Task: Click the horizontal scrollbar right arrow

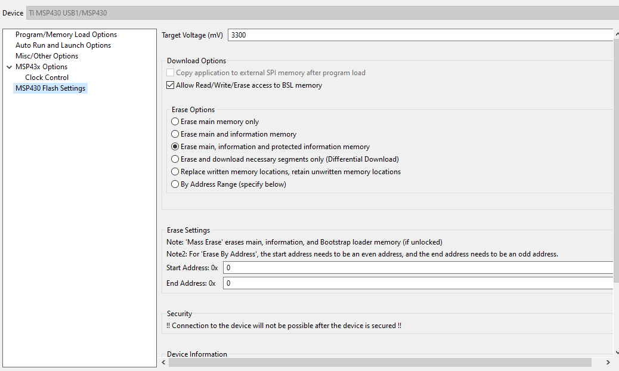Action: 608,362
